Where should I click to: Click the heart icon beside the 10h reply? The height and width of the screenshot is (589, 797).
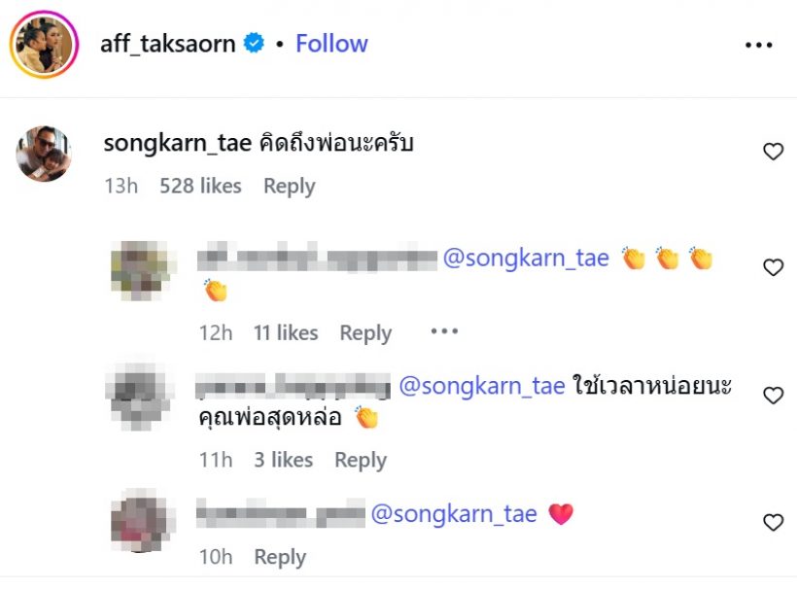tap(773, 522)
